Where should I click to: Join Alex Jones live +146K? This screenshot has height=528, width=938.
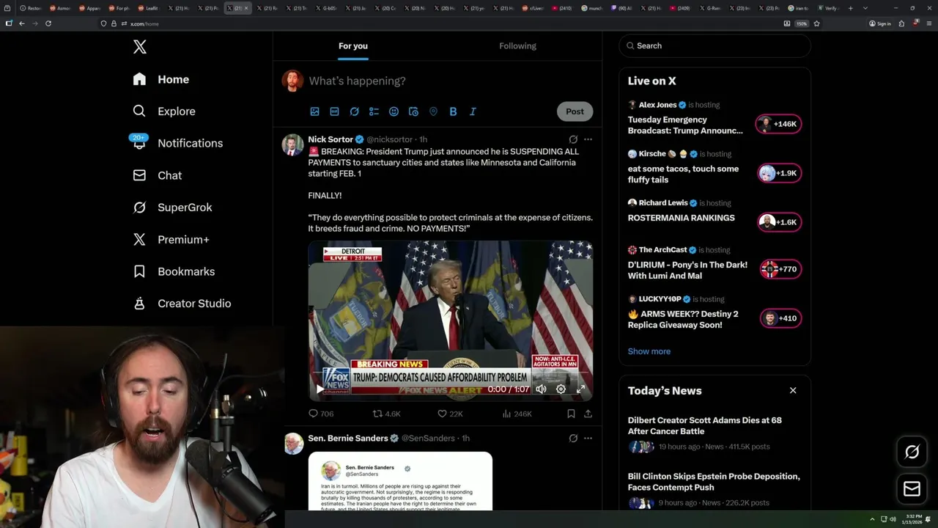[779, 124]
